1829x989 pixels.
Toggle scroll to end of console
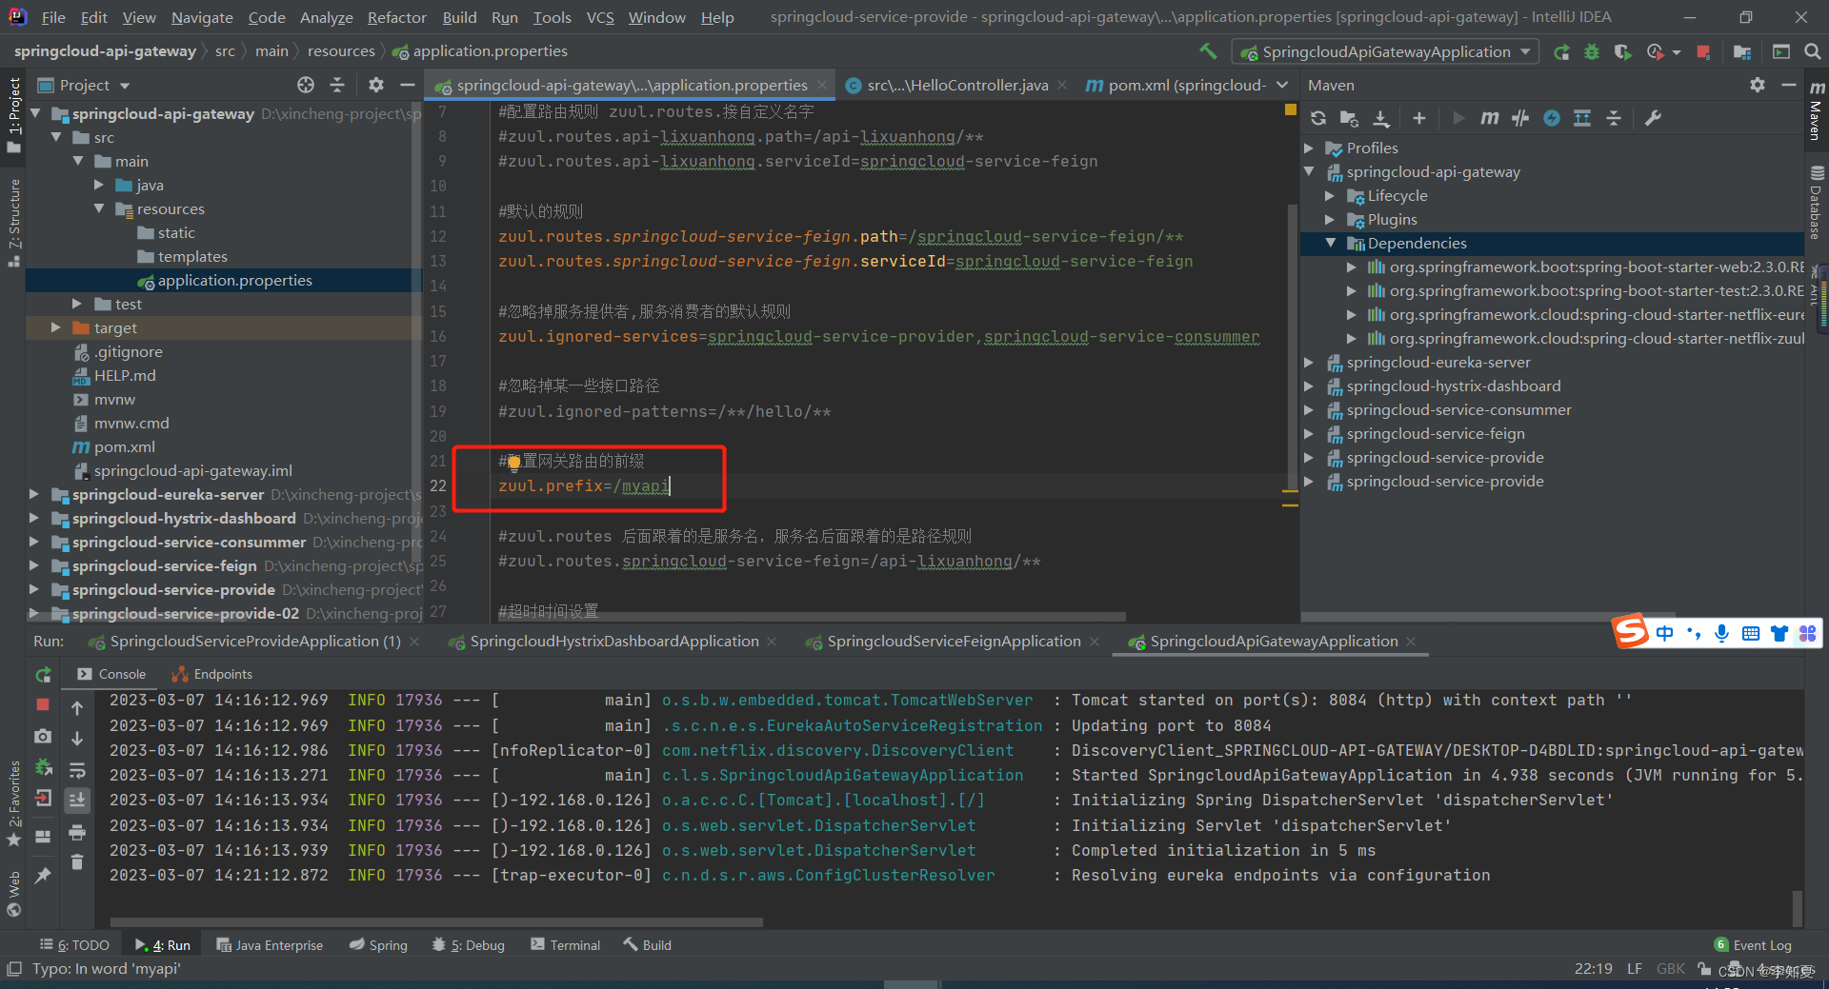point(77,800)
